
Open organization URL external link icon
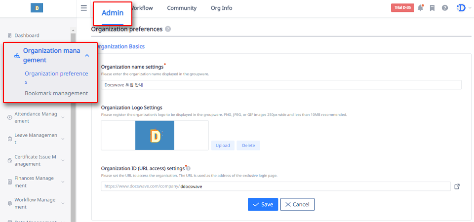click(457, 186)
